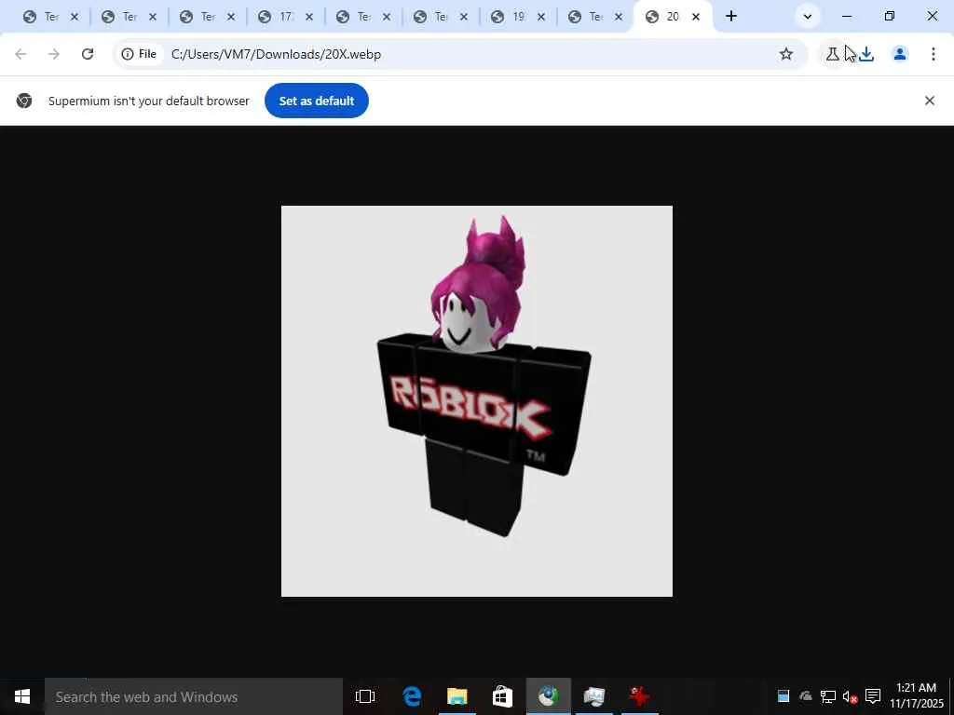Open File Explorer from the taskbar
The width and height of the screenshot is (954, 715).
pos(457,696)
